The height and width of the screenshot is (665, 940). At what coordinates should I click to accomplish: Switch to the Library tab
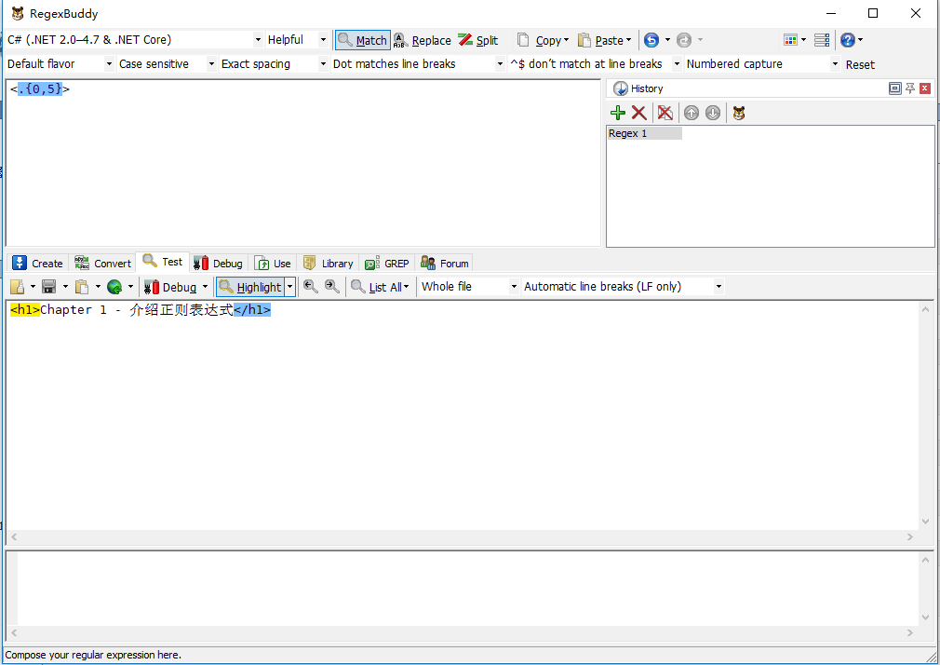click(328, 263)
